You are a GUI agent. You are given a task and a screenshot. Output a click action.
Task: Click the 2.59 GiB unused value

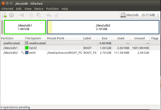point(143,53)
